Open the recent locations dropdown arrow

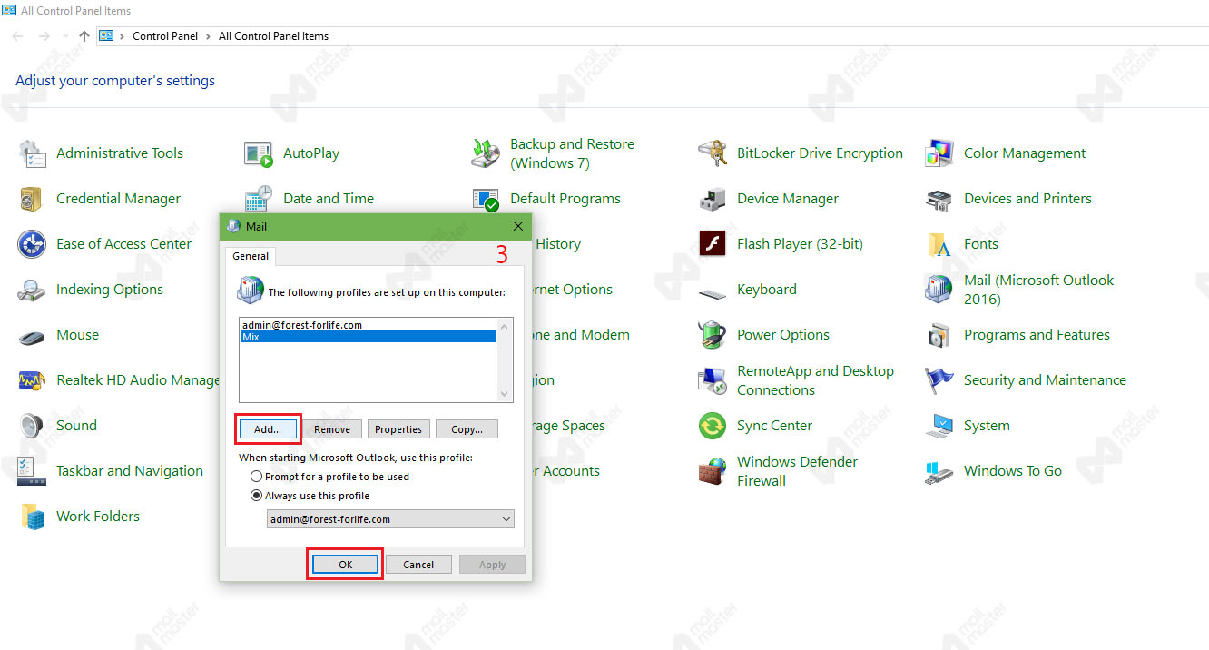coord(65,36)
